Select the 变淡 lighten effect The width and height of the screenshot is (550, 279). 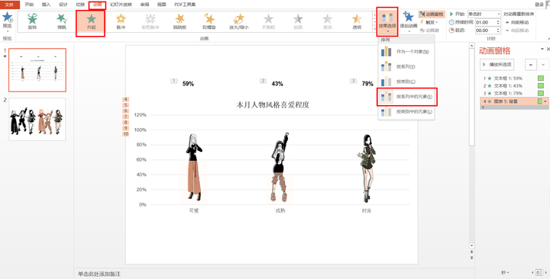[x=327, y=21]
